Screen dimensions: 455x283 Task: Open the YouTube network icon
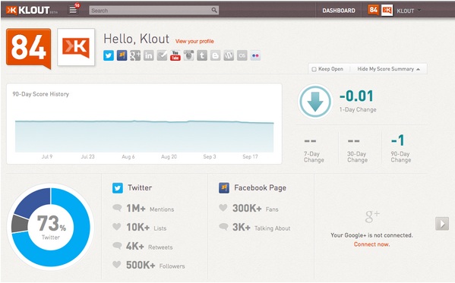(x=175, y=55)
